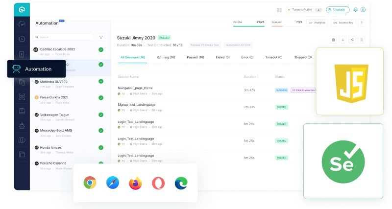Open the Navigation_page_Home session
The height and width of the screenshot is (209, 392).
click(x=135, y=88)
